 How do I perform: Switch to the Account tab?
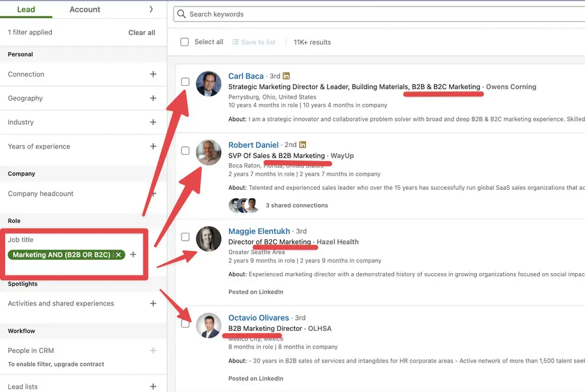[x=84, y=9]
